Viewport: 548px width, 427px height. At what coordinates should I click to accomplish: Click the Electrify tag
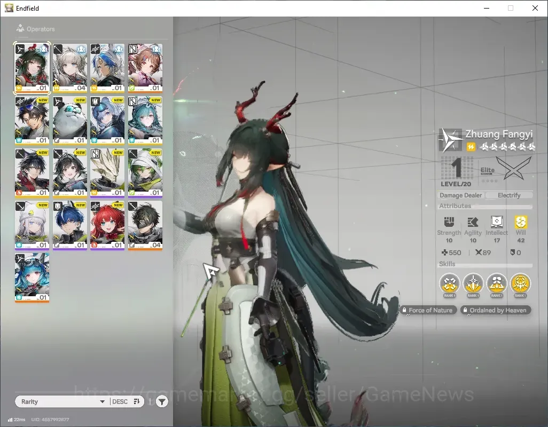(x=509, y=195)
